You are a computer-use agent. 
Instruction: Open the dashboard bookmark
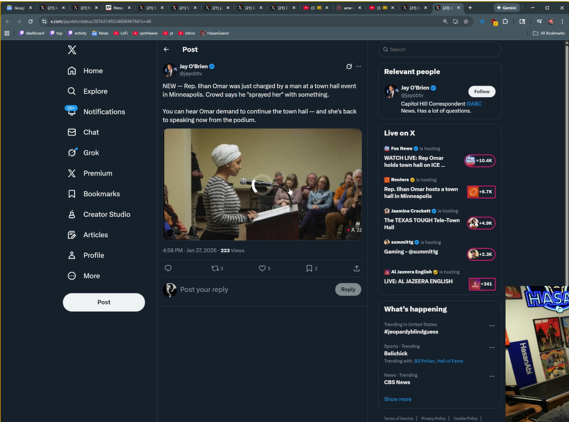point(32,33)
